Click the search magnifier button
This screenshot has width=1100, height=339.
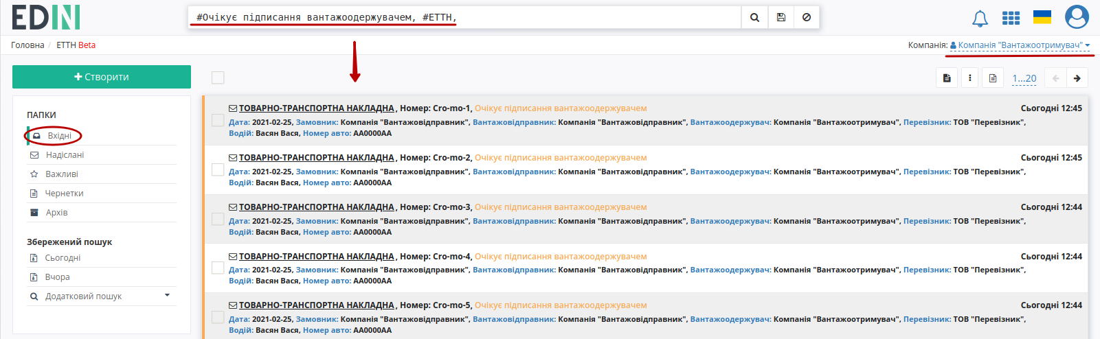click(754, 18)
